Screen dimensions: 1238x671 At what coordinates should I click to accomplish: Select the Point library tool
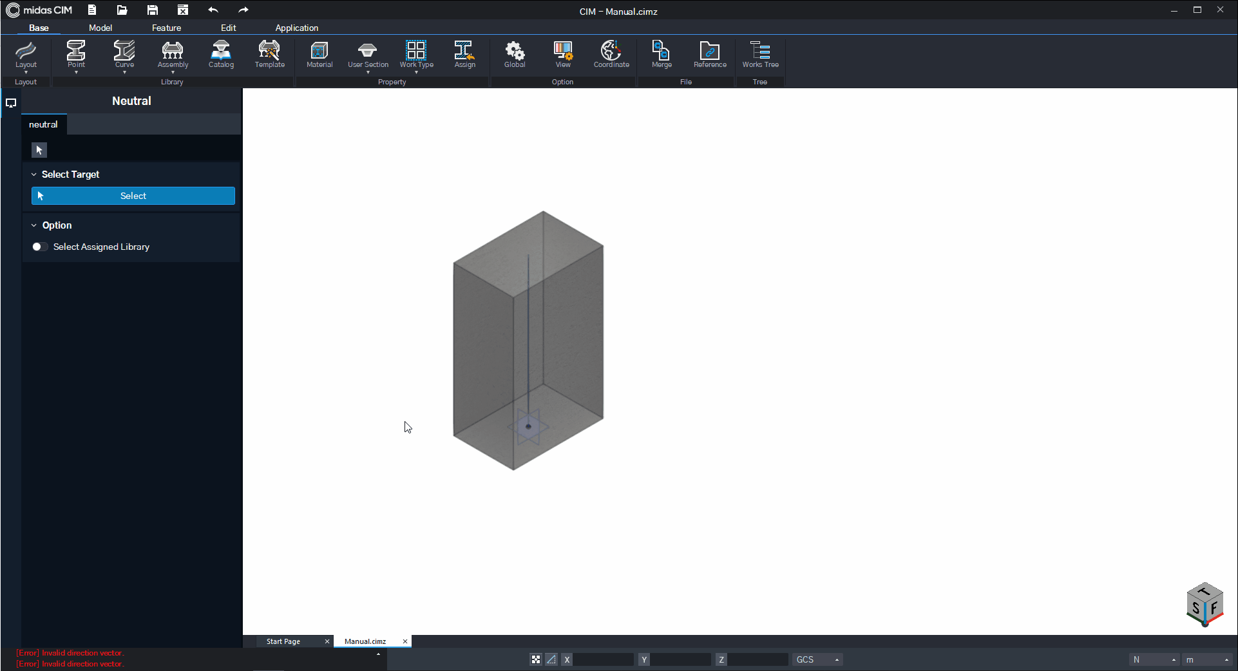click(x=76, y=54)
